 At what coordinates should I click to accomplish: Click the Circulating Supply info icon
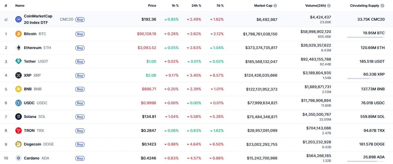382,6
